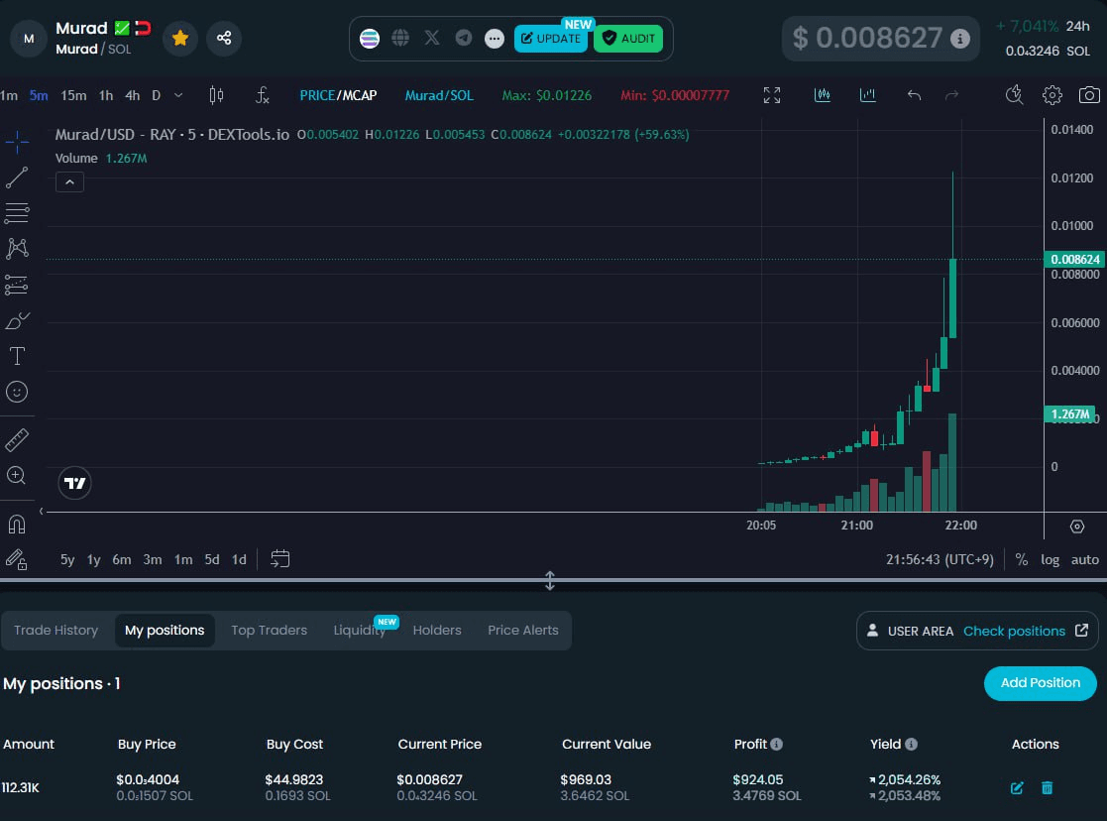
Task: Open the Telegram link icon
Action: point(463,38)
